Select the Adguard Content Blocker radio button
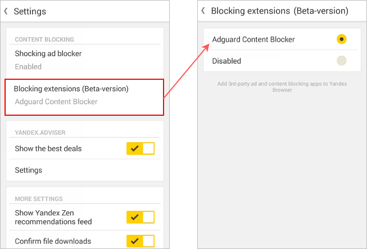The width and height of the screenshot is (367, 249). pyautogui.click(x=341, y=39)
